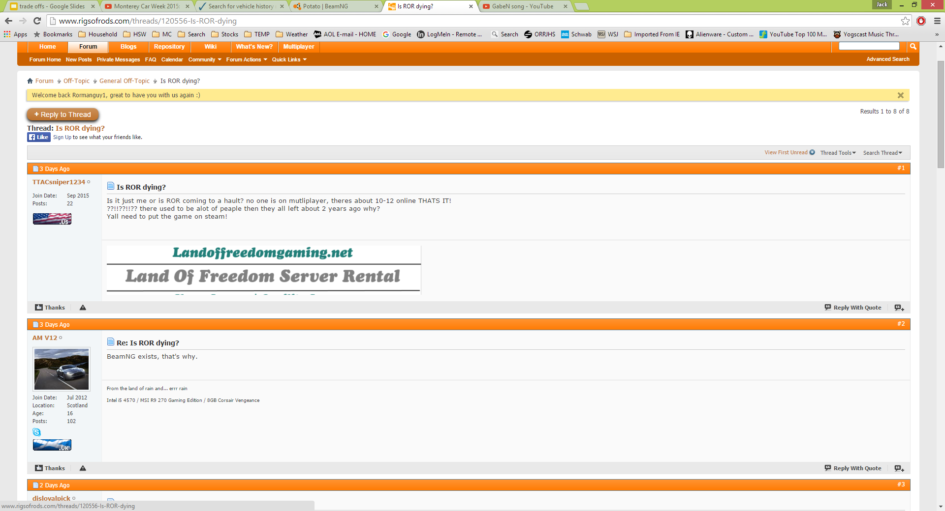The height and width of the screenshot is (511, 945).
Task: Open the Chrome menu hamburger icon
Action: (937, 21)
